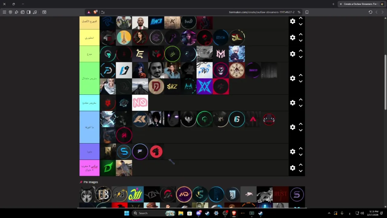Move the pink tier row up
Screen dimensions: 387x218
point(301,165)
